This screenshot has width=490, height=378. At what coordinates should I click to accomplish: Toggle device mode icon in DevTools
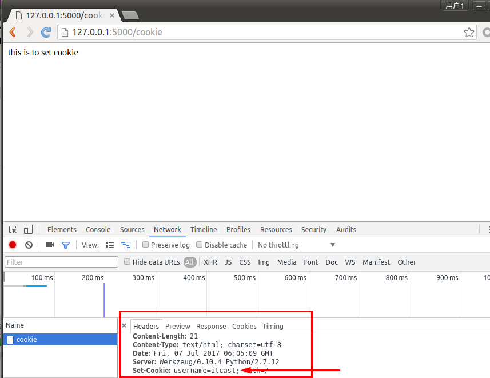28,230
